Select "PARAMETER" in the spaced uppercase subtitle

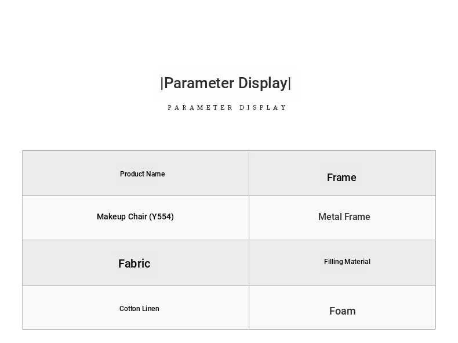pos(200,107)
